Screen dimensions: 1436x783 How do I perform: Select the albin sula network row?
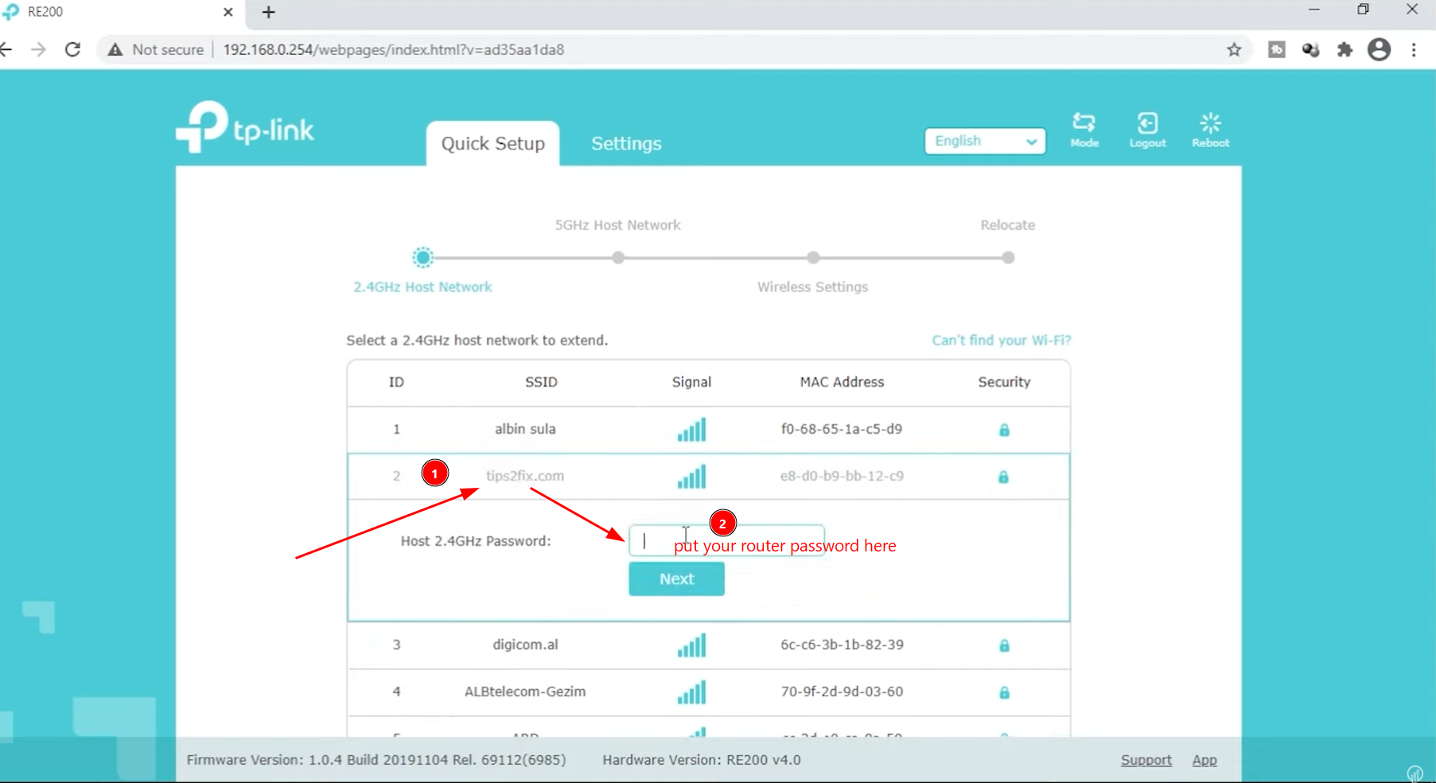(x=525, y=429)
